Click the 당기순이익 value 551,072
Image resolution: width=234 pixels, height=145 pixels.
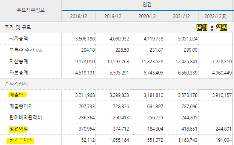(x=155, y=140)
